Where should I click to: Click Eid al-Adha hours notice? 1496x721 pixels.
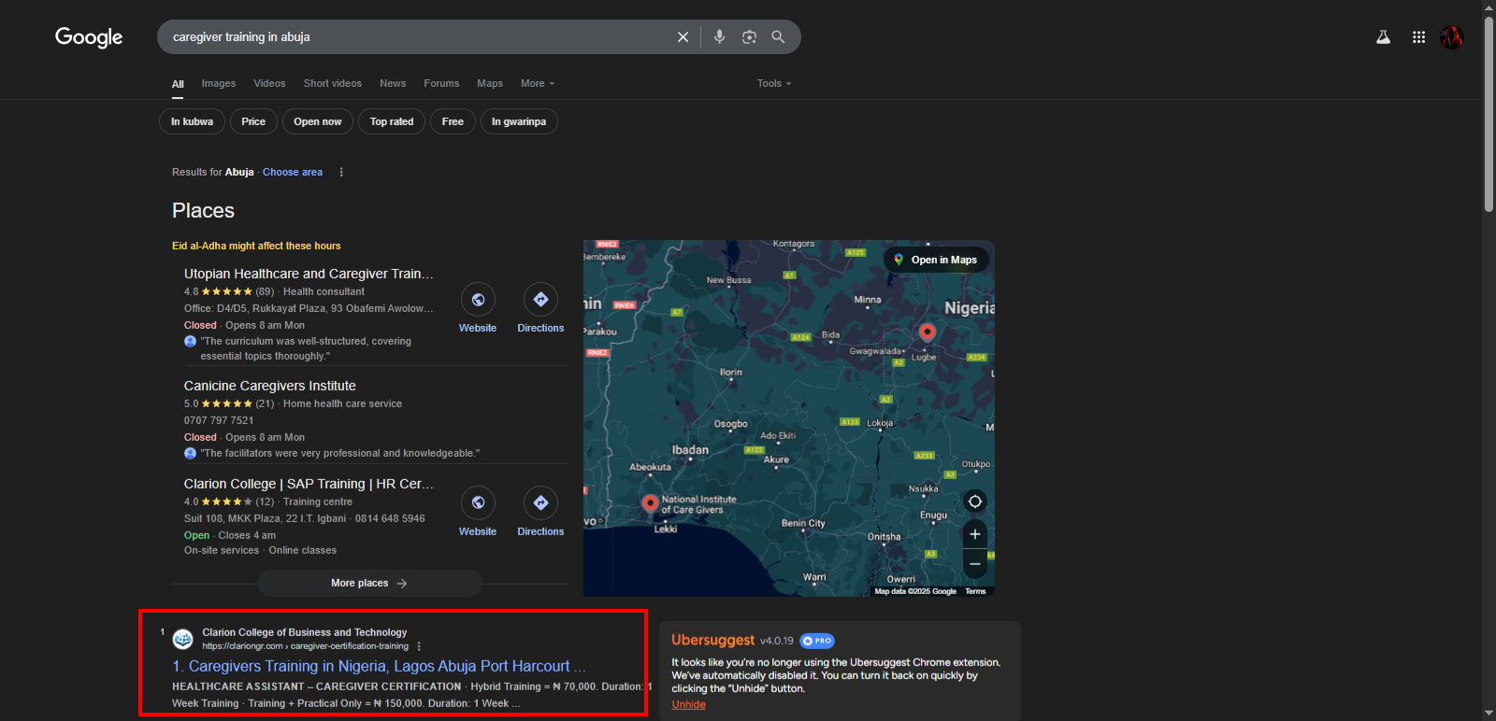(x=256, y=246)
